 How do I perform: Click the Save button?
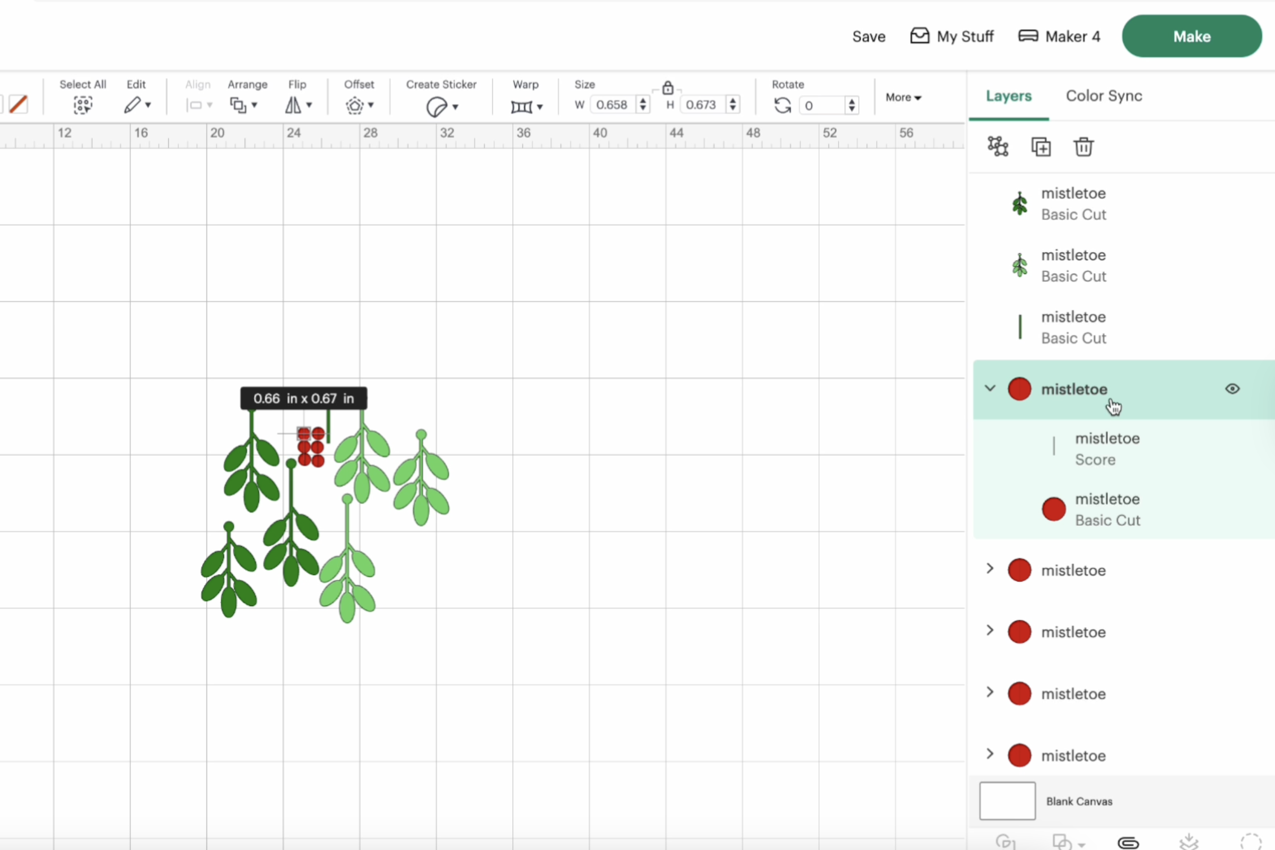click(869, 36)
